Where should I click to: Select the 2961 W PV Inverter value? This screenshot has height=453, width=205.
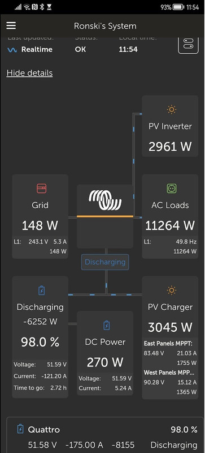pyautogui.click(x=170, y=147)
